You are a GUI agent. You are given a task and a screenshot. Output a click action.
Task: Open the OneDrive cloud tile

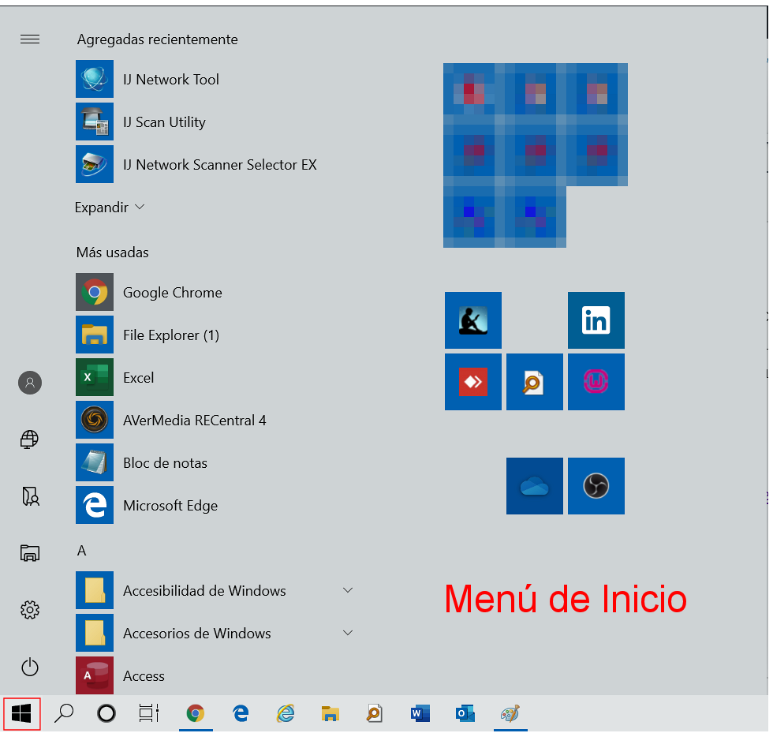pyautogui.click(x=535, y=486)
